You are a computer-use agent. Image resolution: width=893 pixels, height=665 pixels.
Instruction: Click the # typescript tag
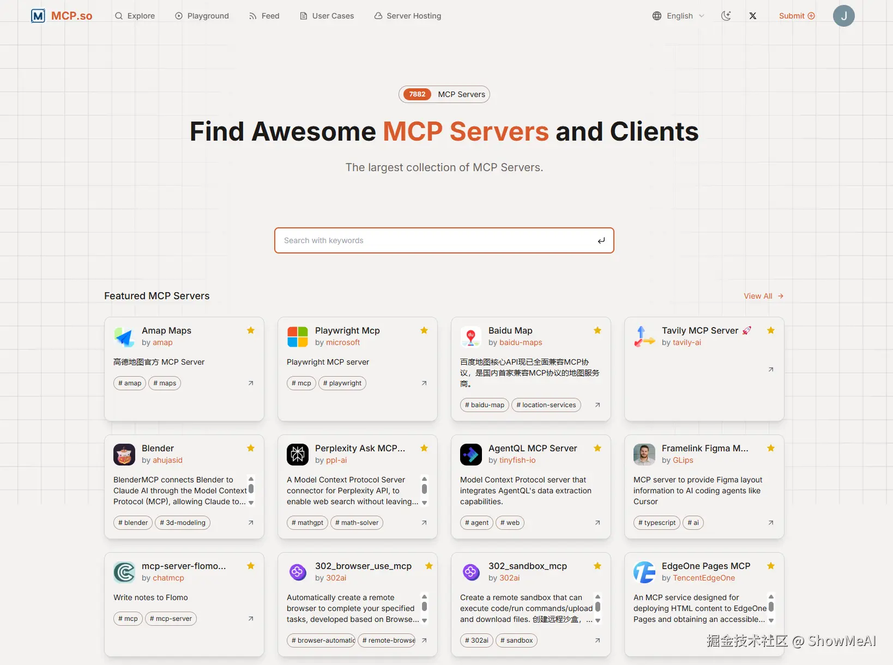click(x=657, y=523)
